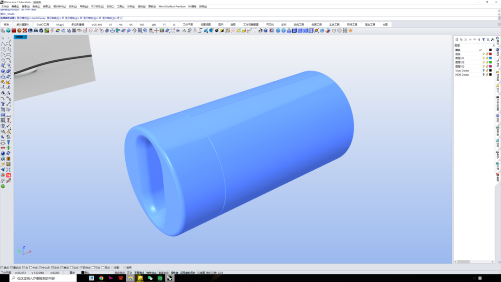The image size is (501, 282).
Task: Click the green sphere icon in left toolbar
Action: (x=3, y=186)
